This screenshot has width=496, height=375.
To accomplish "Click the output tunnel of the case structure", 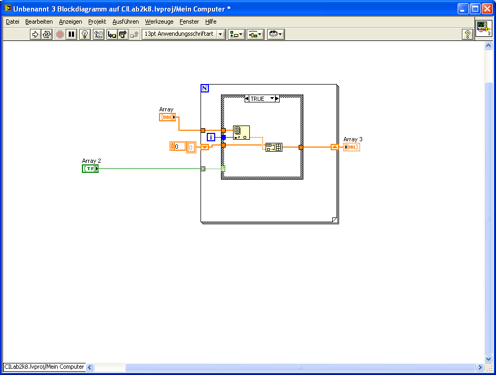I will [x=301, y=147].
